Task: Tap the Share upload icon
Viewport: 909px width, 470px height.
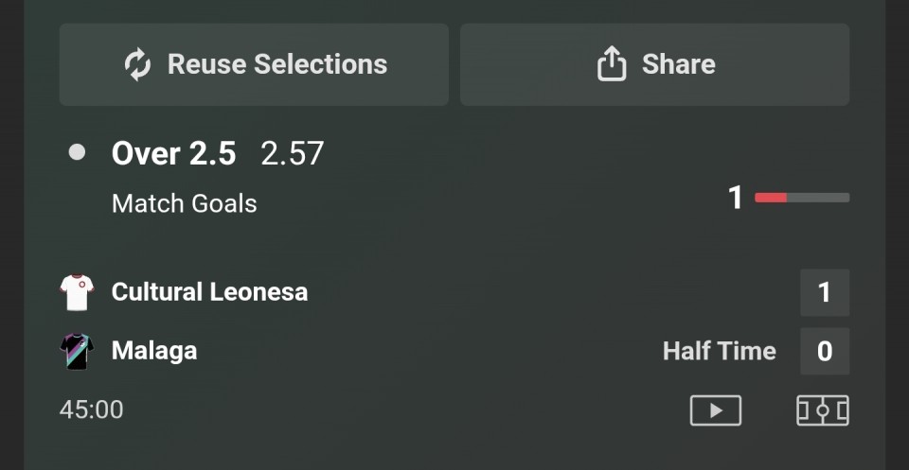Action: [x=612, y=64]
